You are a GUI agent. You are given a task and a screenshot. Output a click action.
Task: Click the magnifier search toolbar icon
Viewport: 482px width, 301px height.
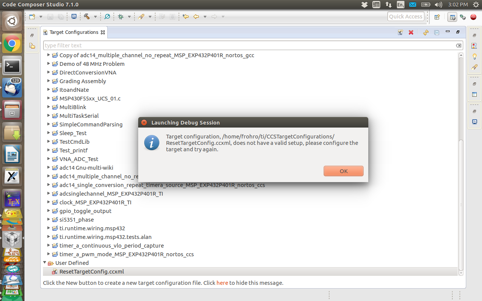pyautogui.click(x=107, y=17)
